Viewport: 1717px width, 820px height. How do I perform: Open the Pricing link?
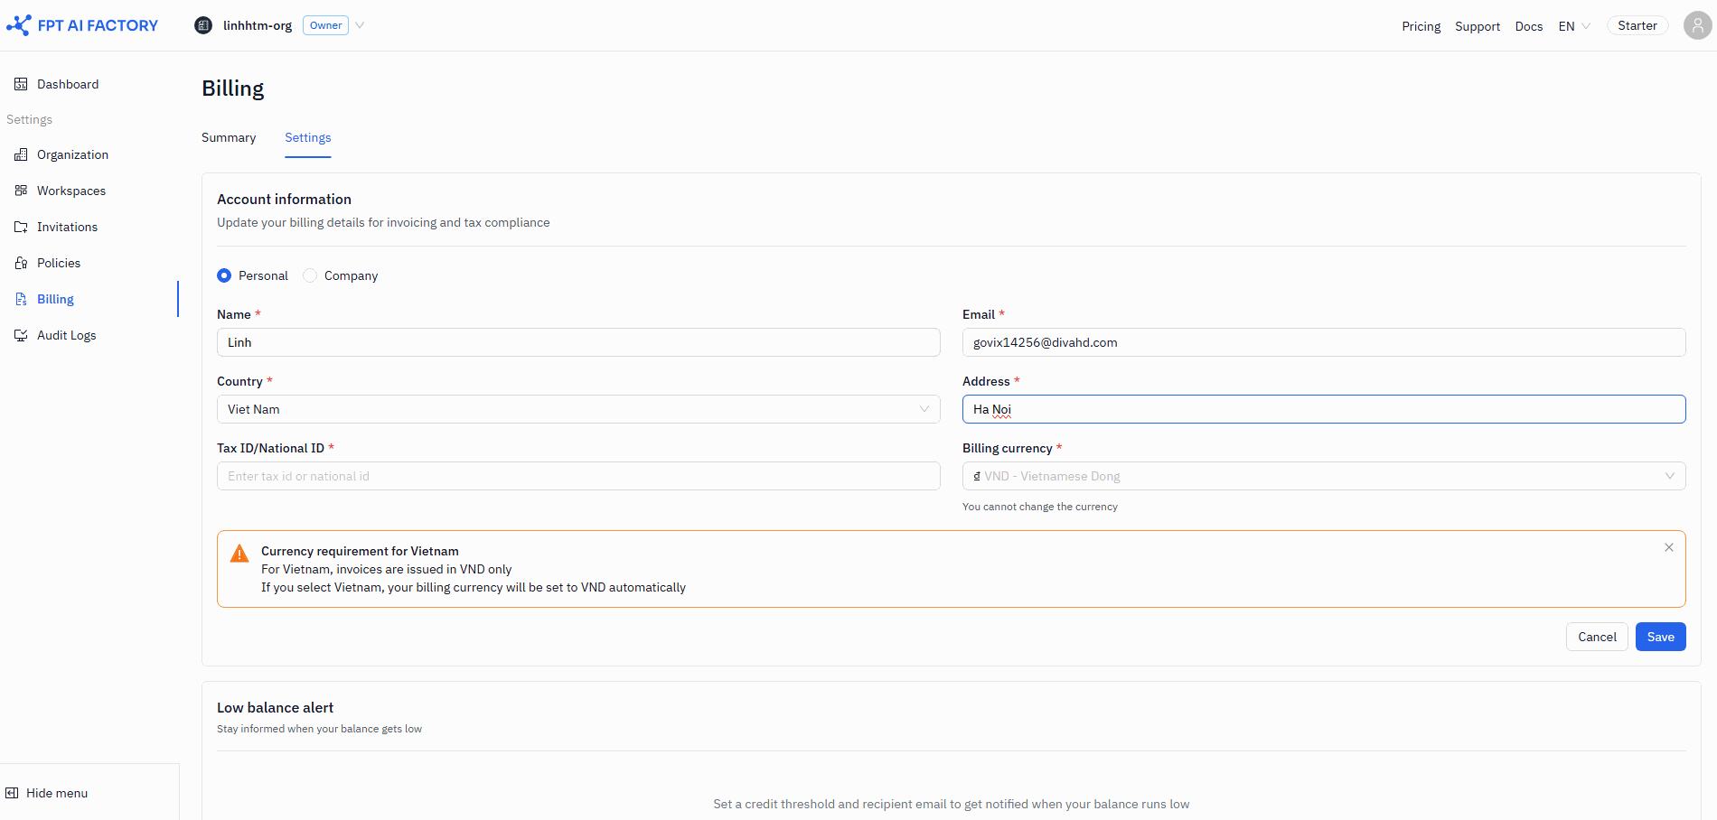click(1421, 26)
